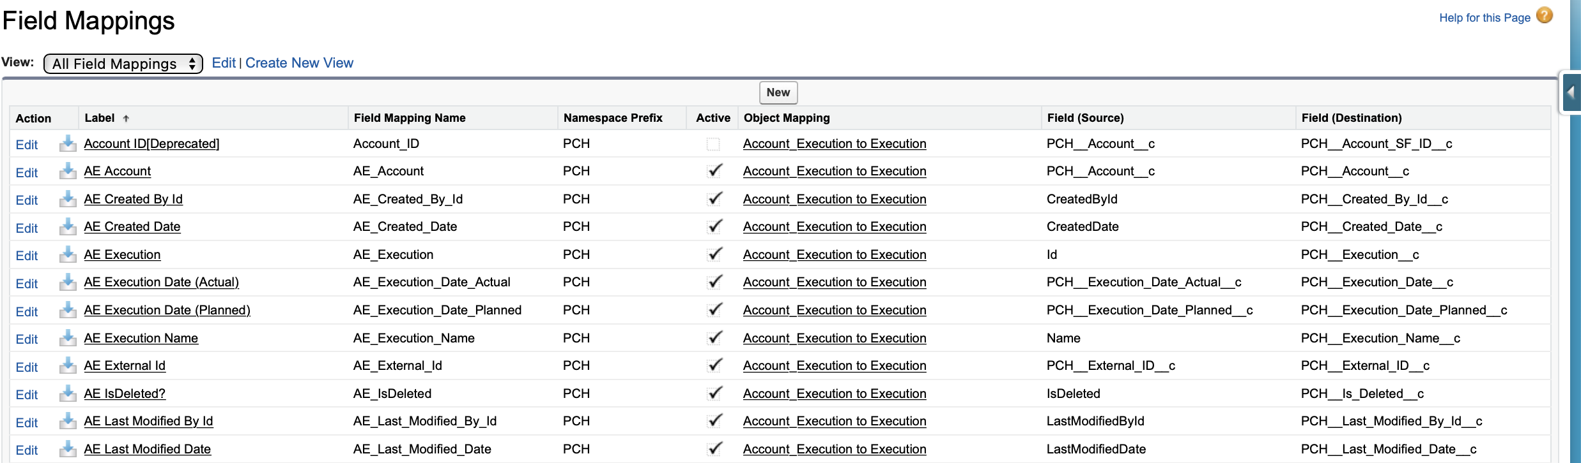1581x463 pixels.
Task: Click download icon beside AE Account
Action: click(68, 172)
